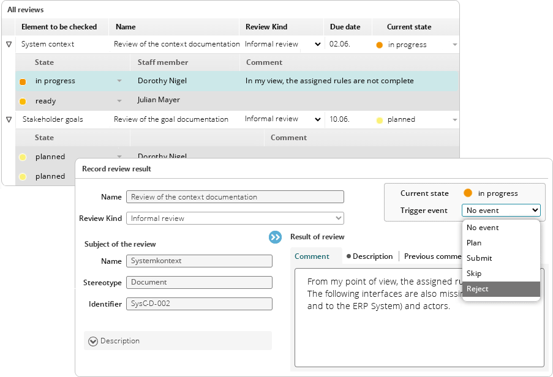The width and height of the screenshot is (553, 377).
Task: Select the System context cell
Action: pyautogui.click(x=48, y=44)
